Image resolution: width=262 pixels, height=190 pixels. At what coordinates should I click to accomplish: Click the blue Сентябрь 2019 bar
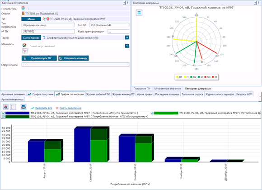tap(82, 145)
